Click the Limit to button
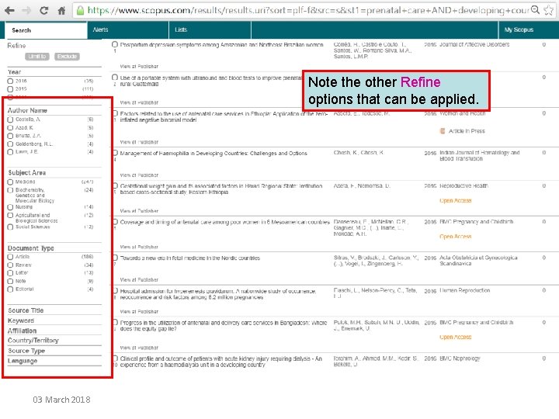This screenshot has height=419, width=559. tap(37, 57)
